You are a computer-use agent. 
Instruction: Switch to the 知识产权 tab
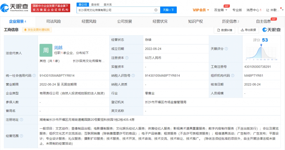point(196,21)
